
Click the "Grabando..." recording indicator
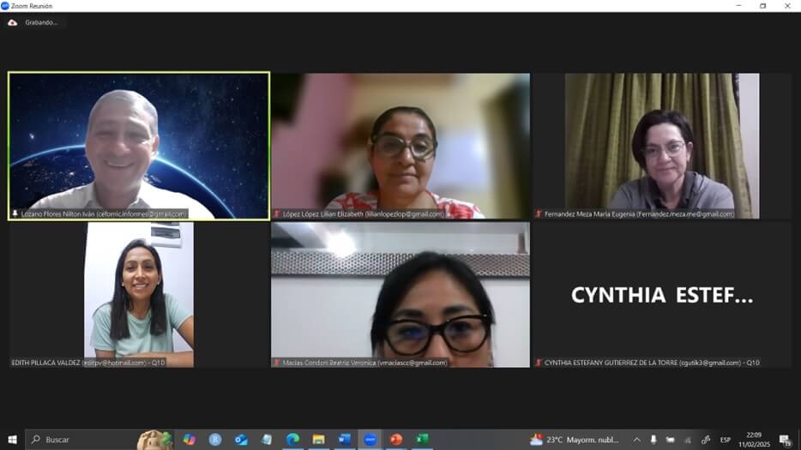41,22
